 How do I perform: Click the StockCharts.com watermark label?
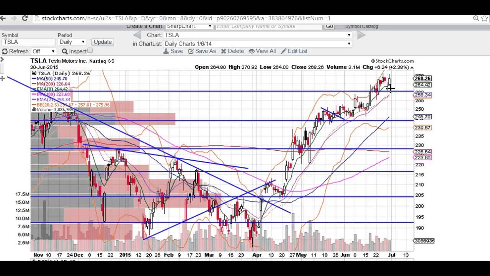[392, 61]
